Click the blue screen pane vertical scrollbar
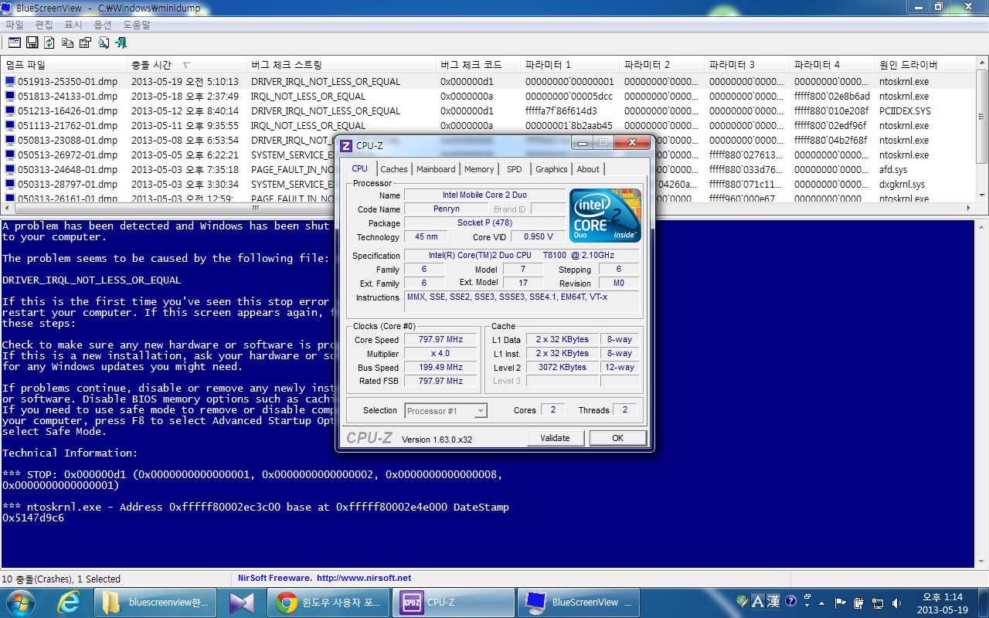 point(982,394)
